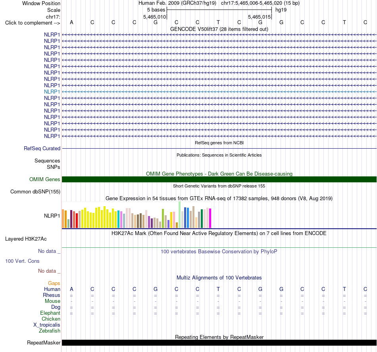Open GENCODE V50lift37 track title
Image resolution: width=377 pixels, height=352 pixels.
coord(219,29)
